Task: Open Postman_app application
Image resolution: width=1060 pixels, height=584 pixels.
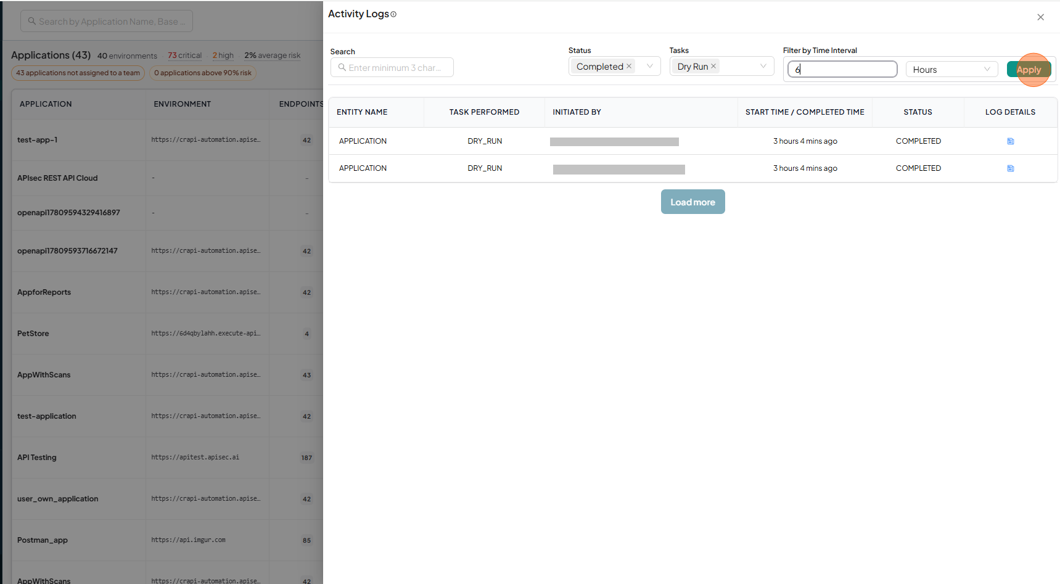Action: click(43, 540)
